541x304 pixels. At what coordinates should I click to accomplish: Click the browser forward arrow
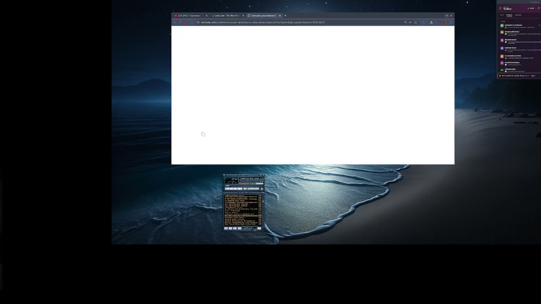coord(180,22)
